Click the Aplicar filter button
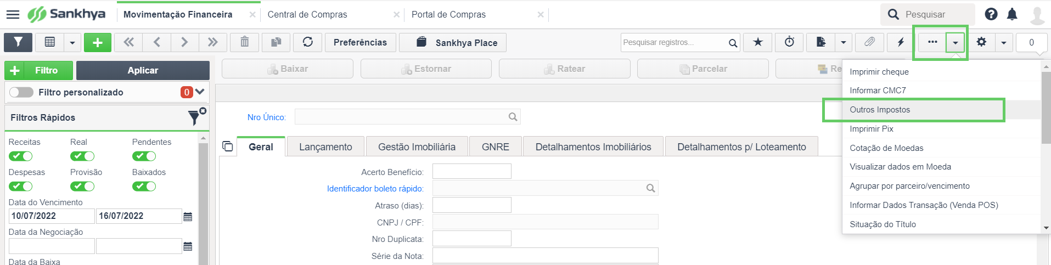 (x=143, y=70)
